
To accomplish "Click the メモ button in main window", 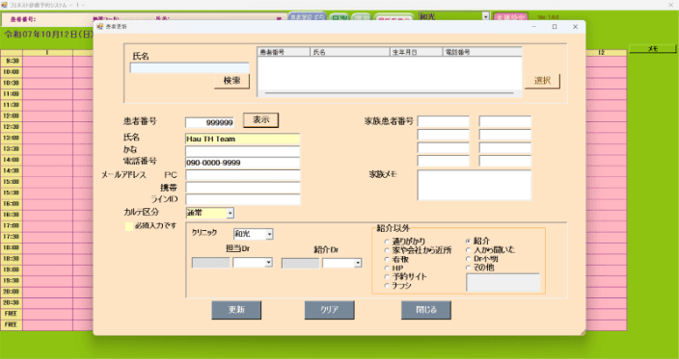I will 653,49.
